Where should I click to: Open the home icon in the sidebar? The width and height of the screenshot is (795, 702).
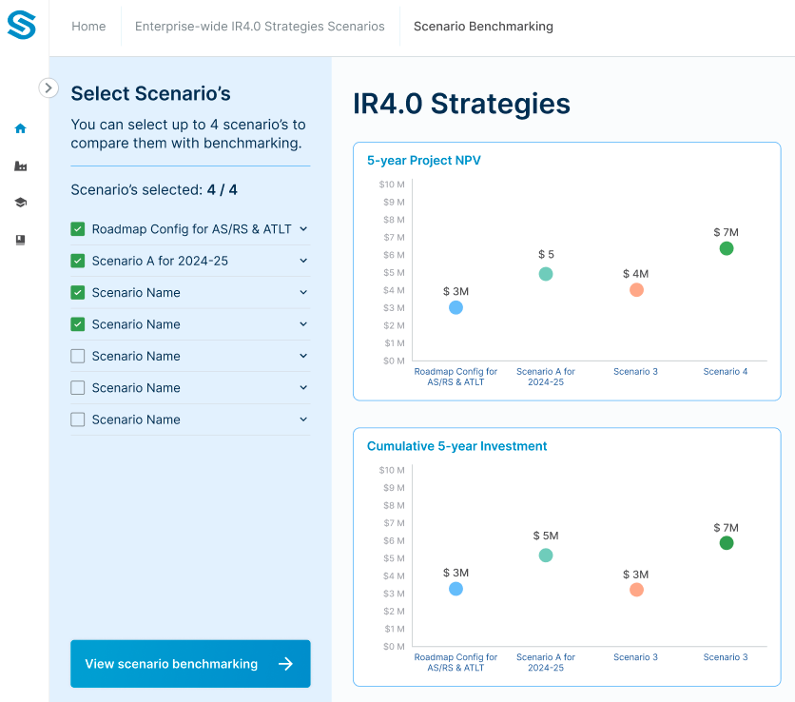click(21, 128)
